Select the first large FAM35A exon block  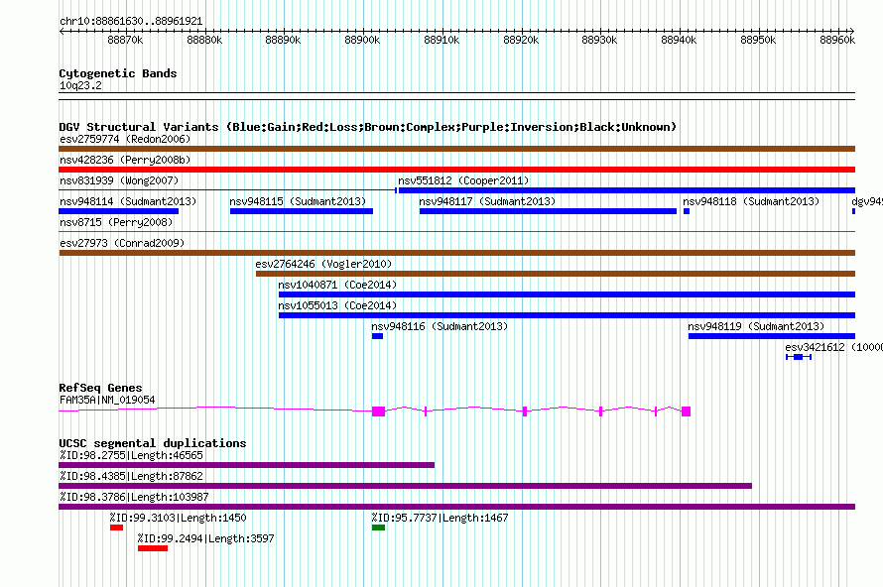[x=378, y=411]
